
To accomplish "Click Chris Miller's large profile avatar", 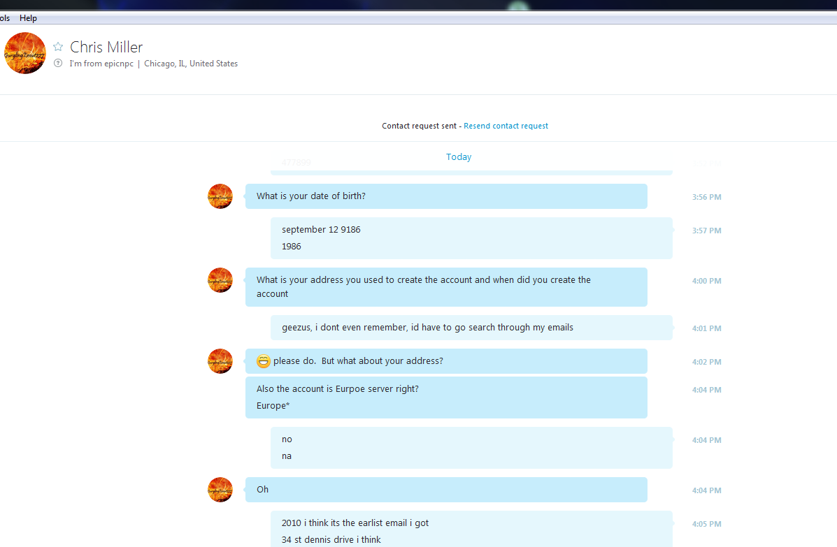I will point(25,53).
